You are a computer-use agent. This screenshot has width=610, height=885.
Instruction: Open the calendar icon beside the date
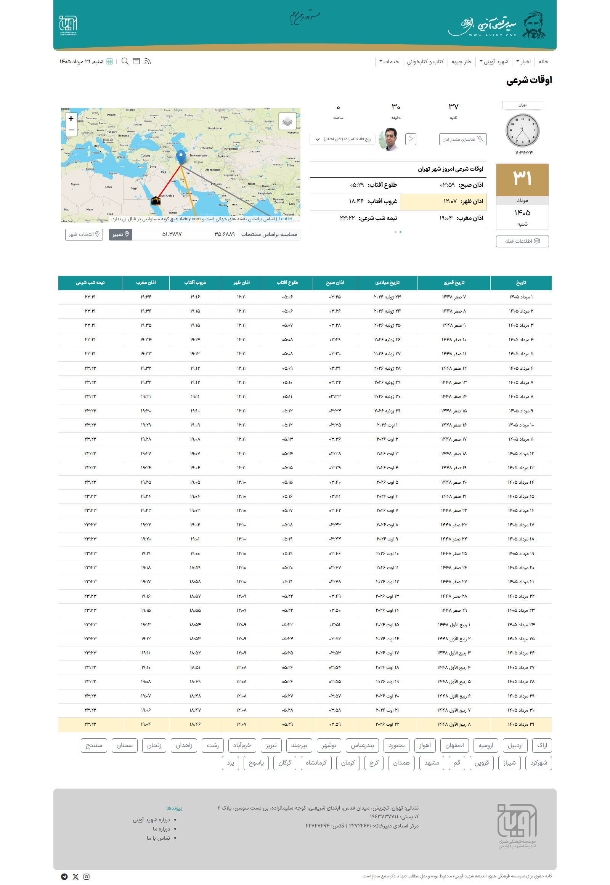click(110, 61)
